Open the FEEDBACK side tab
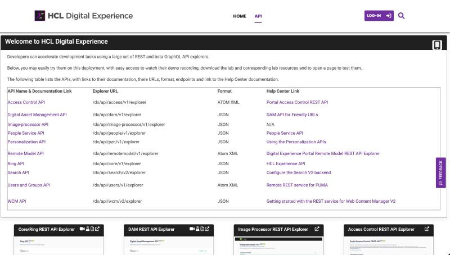This screenshot has width=450, height=255. 440,173
